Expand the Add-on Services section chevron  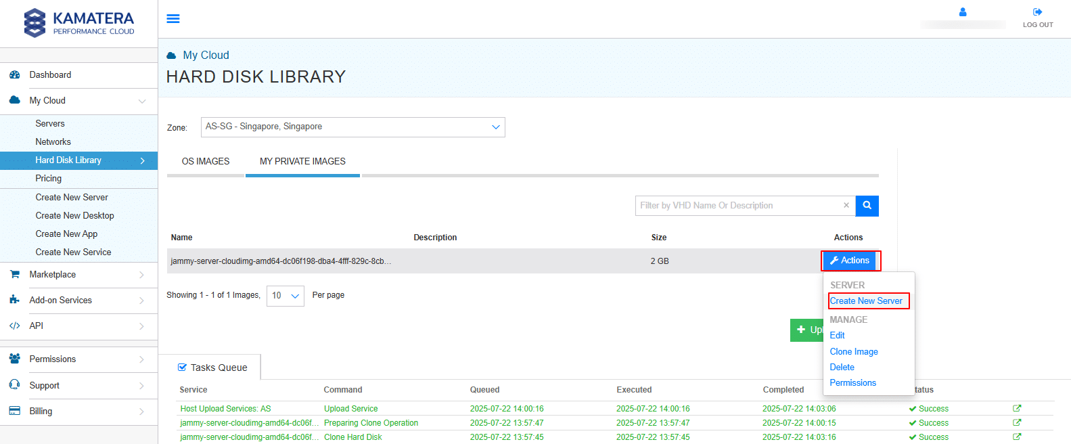[142, 301]
